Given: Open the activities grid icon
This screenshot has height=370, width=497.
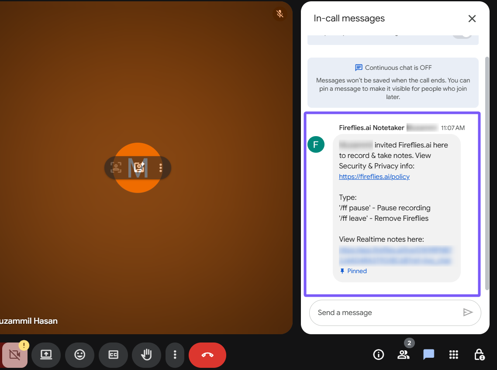Looking at the screenshot, I should coord(454,354).
